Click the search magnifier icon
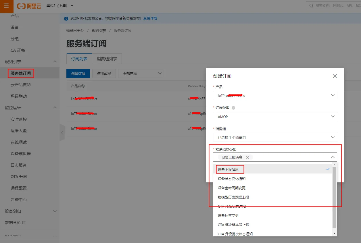Screen dimensions: 361x243 point(311,6)
